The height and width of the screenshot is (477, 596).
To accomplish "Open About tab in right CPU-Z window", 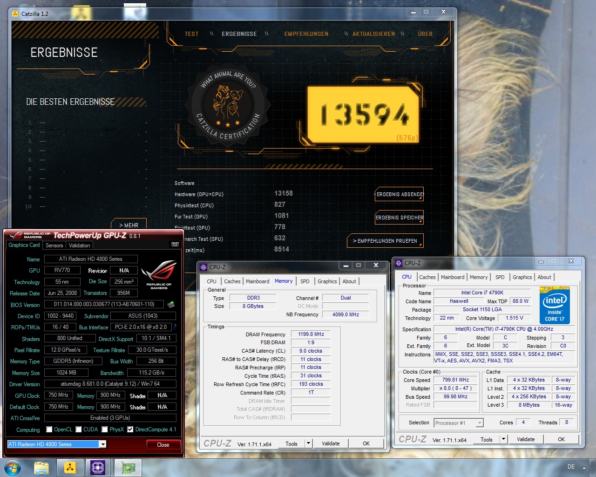I will (x=544, y=277).
